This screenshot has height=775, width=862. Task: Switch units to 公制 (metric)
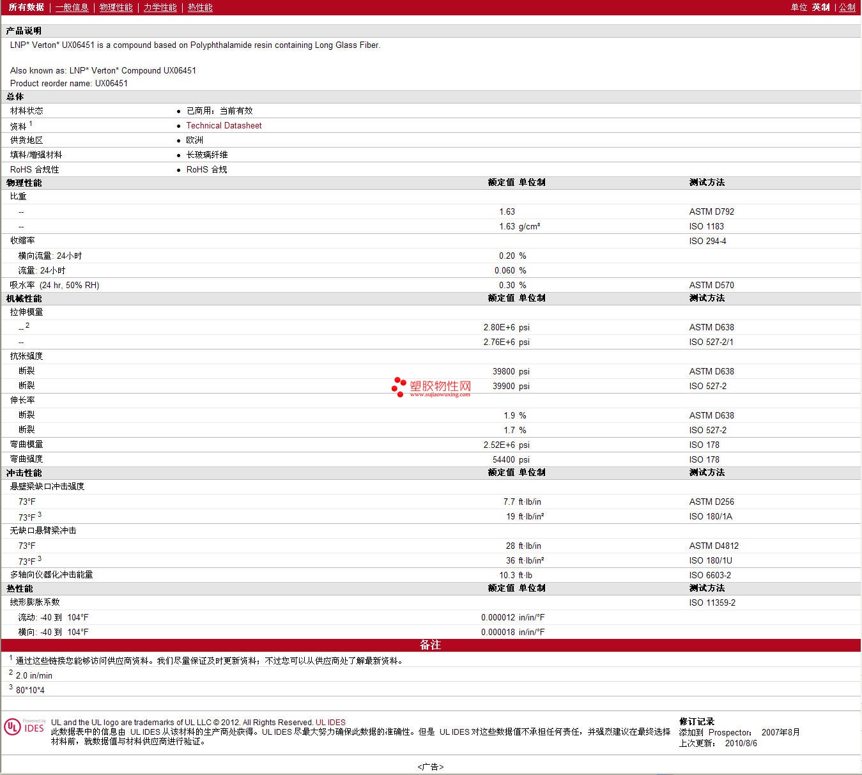tap(847, 7)
